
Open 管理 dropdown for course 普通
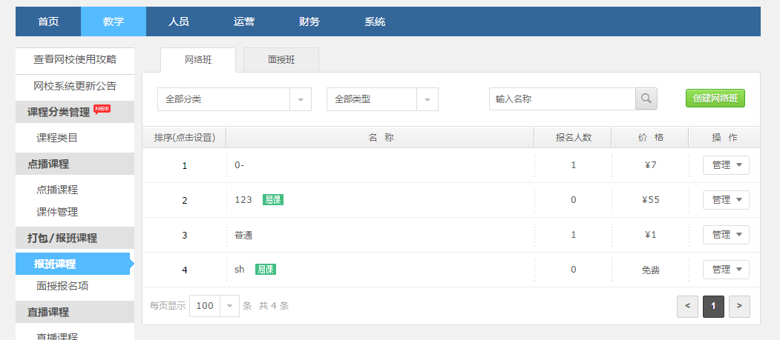click(x=726, y=235)
